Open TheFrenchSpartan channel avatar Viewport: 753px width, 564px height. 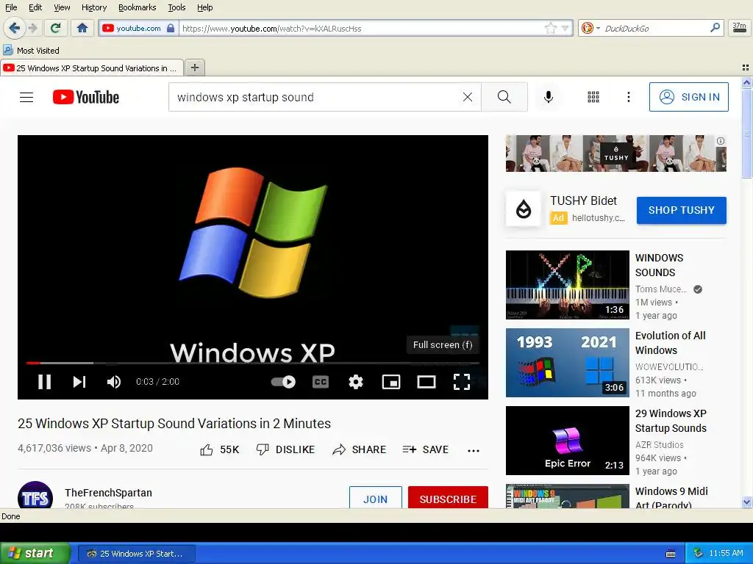coord(35,496)
